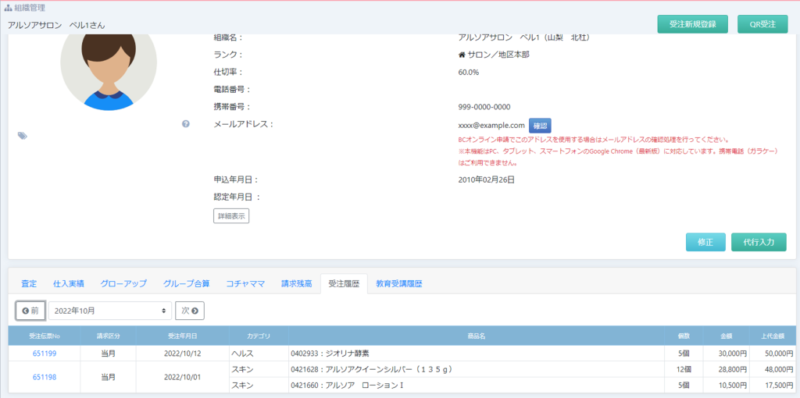Click the 確認 button beside email address
The width and height of the screenshot is (800, 398).
point(540,126)
